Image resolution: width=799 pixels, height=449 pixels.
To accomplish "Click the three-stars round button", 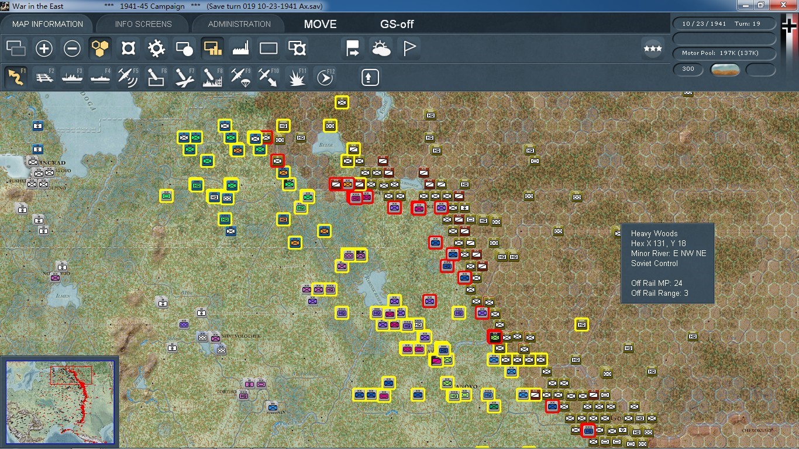I will pyautogui.click(x=653, y=49).
